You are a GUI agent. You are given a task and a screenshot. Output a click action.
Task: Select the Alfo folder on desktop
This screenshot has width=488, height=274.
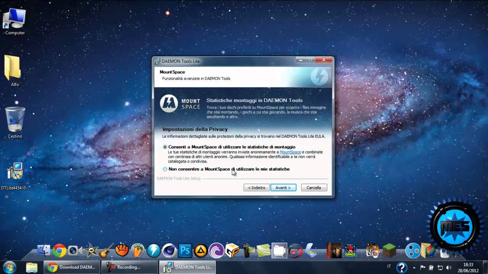tap(14, 71)
